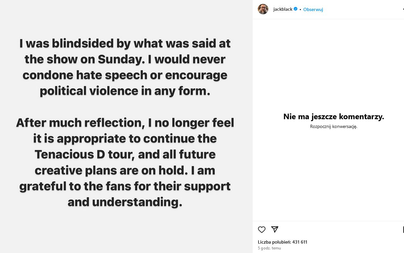Share the post via paper plane icon

coord(275,229)
